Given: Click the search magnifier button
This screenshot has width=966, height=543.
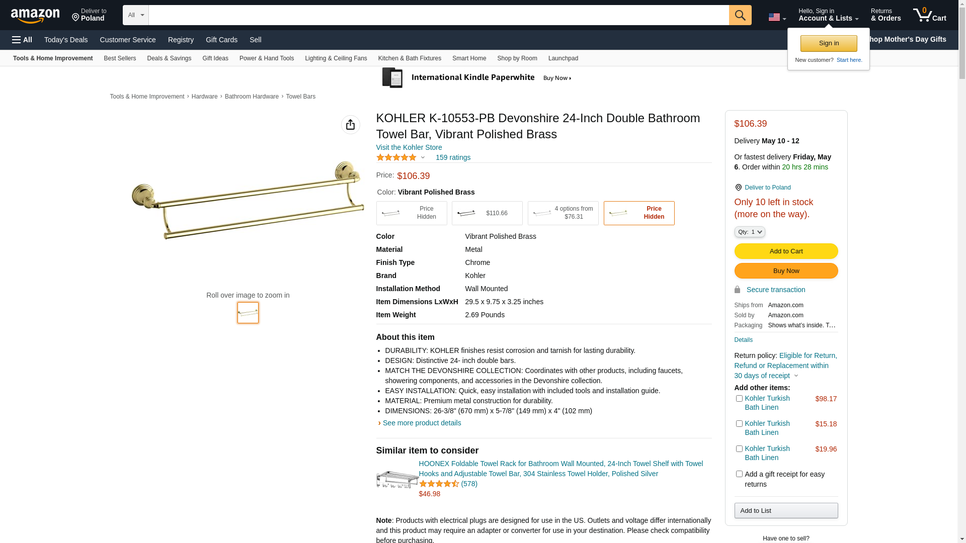Looking at the screenshot, I should tap(740, 15).
